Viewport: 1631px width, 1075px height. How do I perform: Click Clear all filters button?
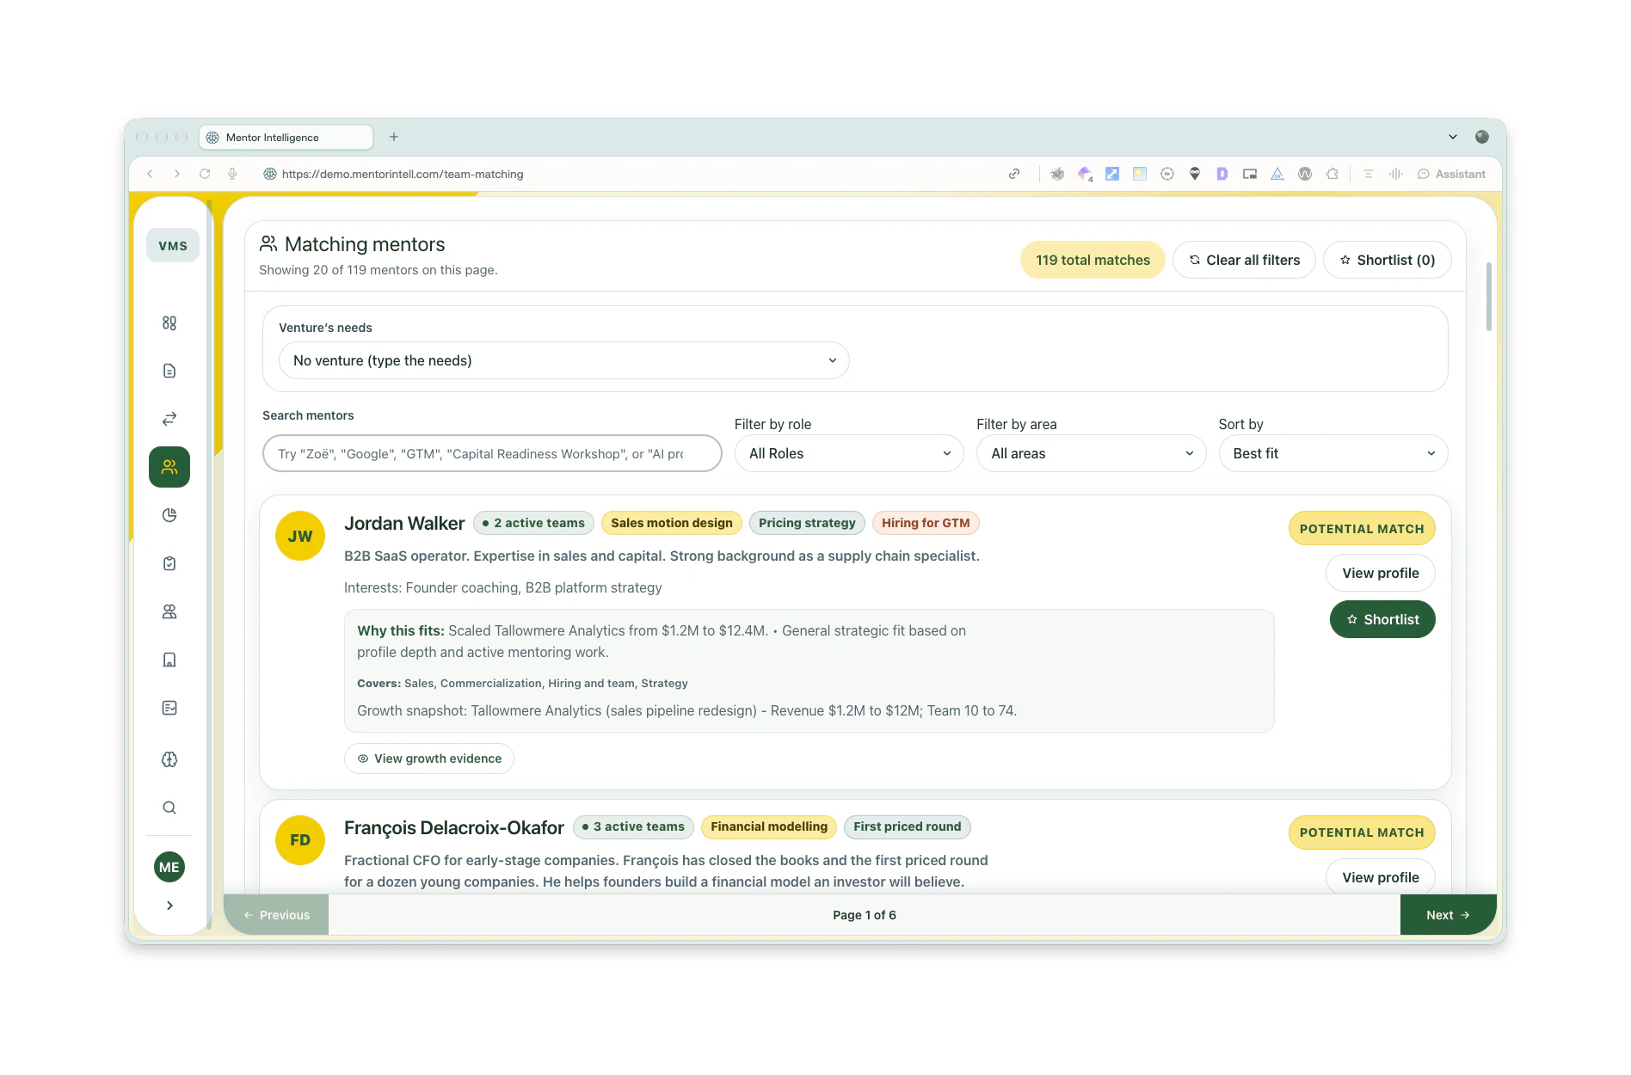[x=1244, y=260]
